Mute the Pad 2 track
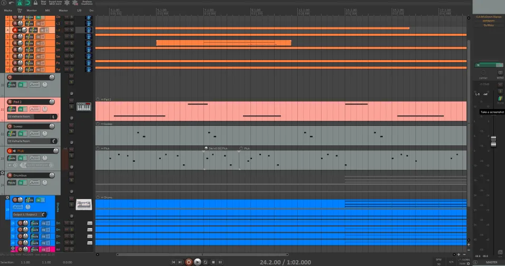Screen dimensions: 505x266 72,101
